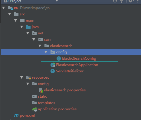
Task: Click the templates folder icon
Action: [x=34, y=103]
